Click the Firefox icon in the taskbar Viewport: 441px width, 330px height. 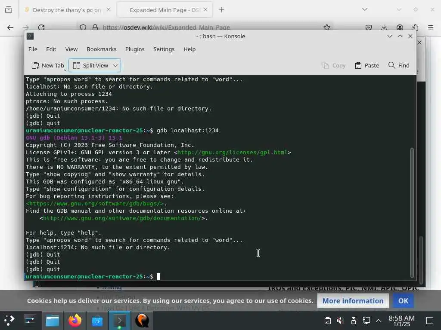(x=75, y=321)
